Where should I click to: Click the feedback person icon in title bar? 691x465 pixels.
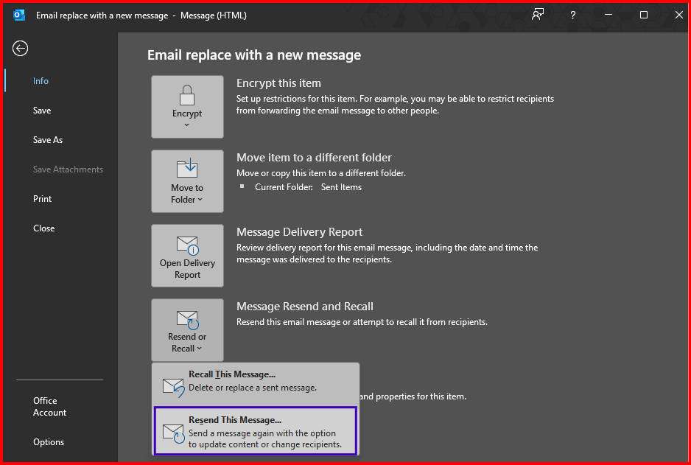(538, 15)
